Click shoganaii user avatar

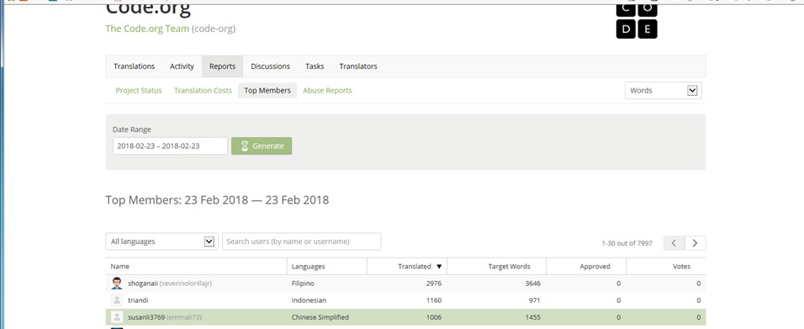[117, 284]
